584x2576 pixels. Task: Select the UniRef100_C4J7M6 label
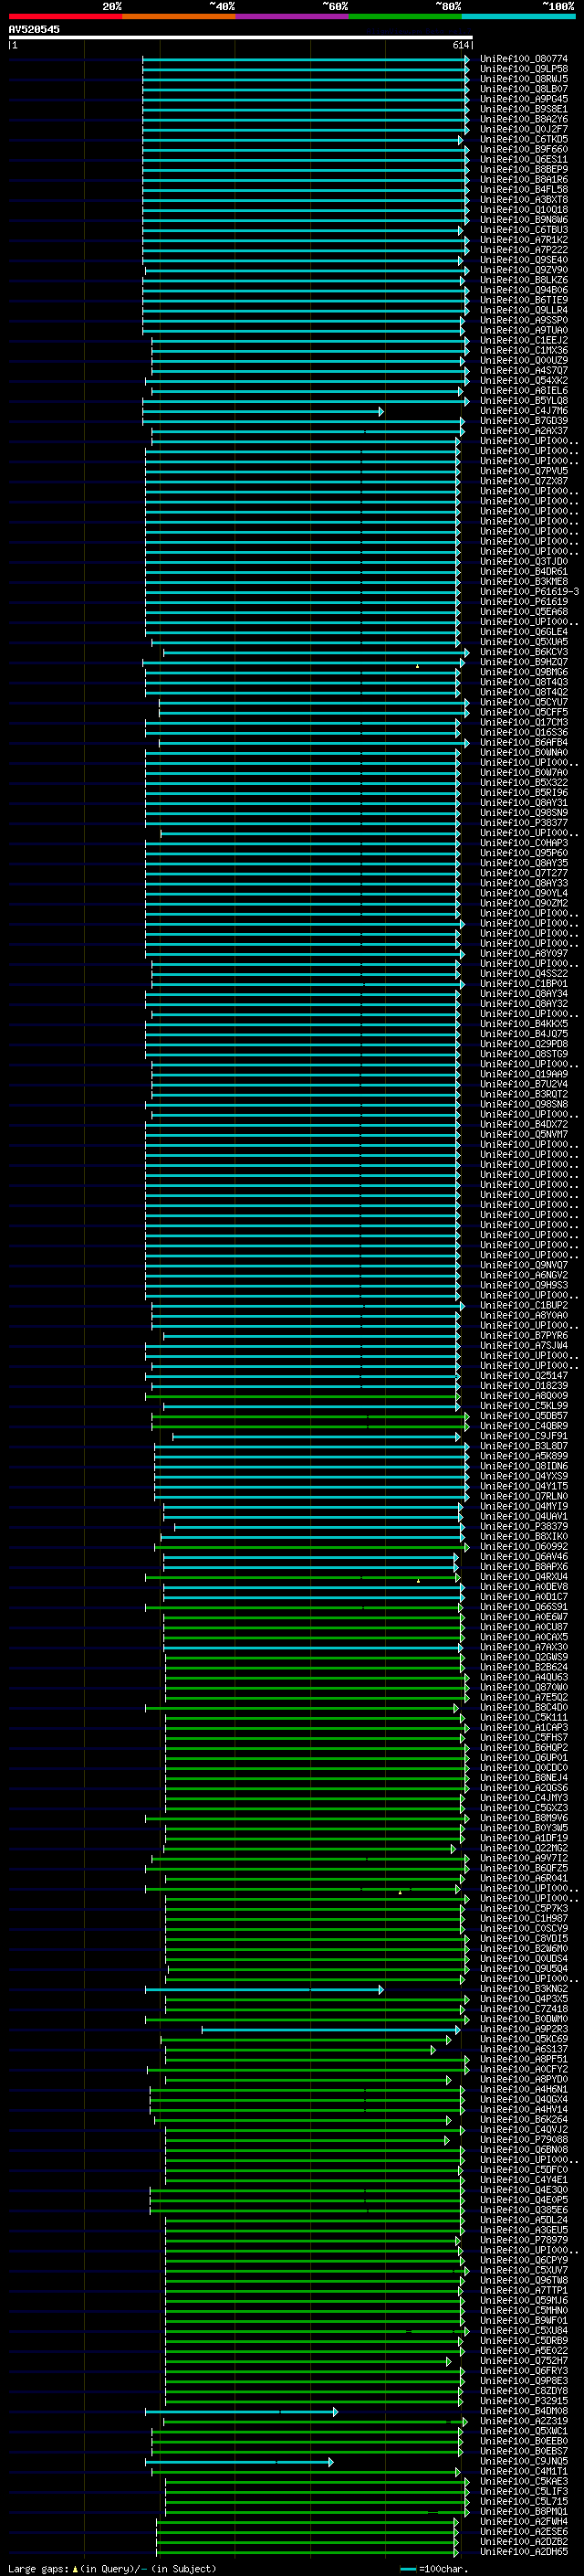pyautogui.click(x=524, y=411)
